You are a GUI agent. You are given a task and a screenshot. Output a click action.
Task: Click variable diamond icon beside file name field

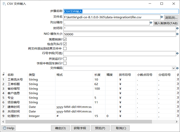[162, 17]
